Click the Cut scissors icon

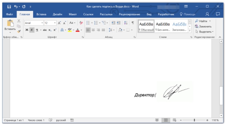pyautogui.click(x=19, y=21)
